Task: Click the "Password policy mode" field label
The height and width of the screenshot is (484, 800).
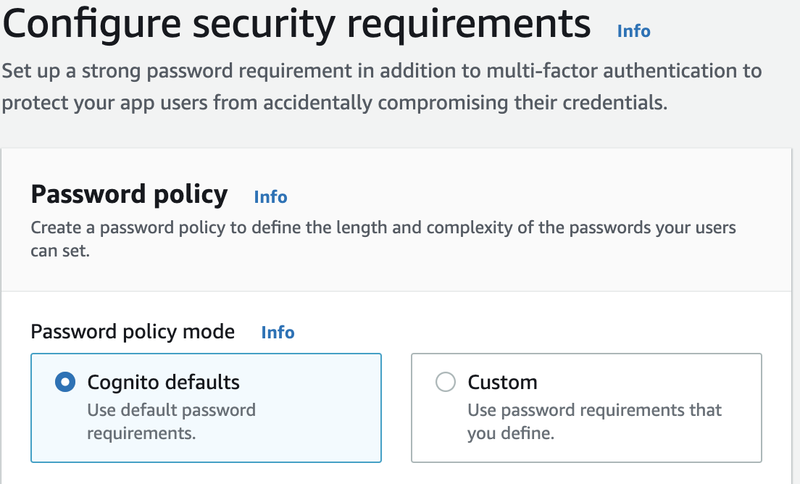Action: pos(133,332)
